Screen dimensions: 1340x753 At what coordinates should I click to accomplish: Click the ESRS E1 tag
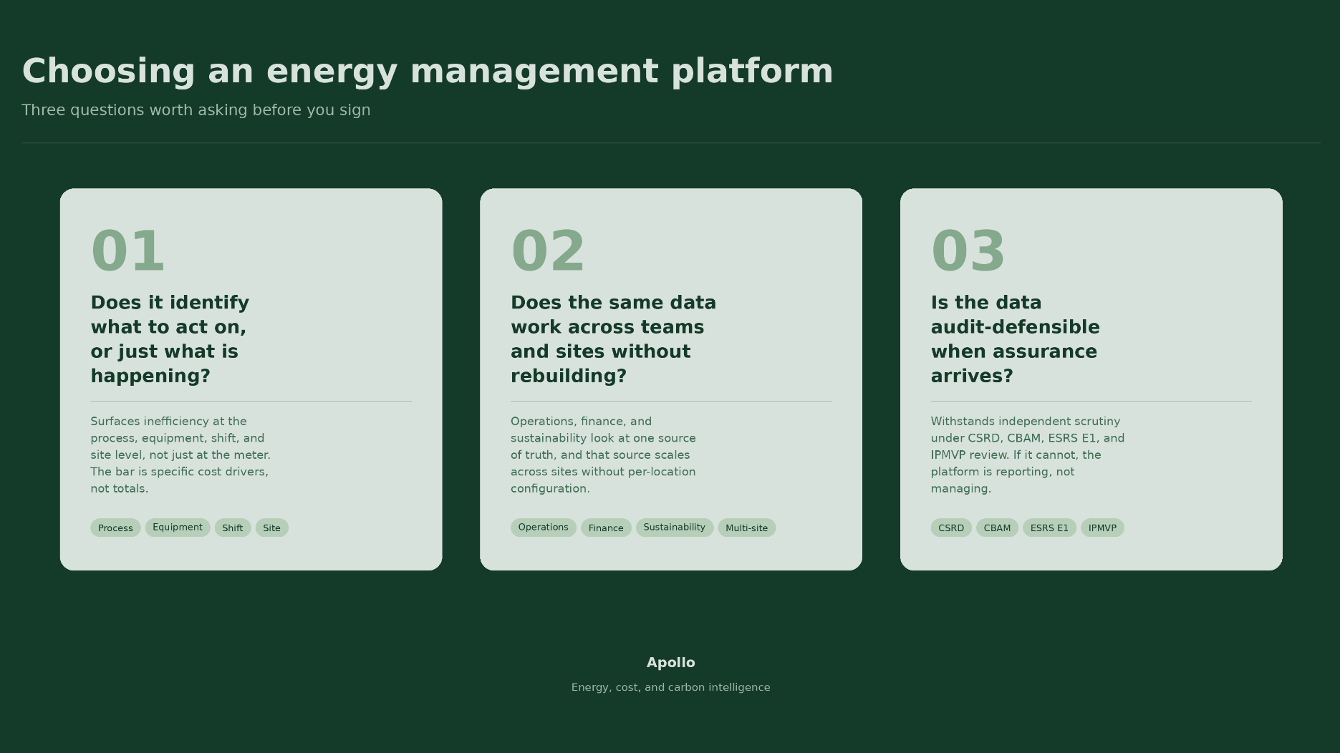tap(1049, 528)
